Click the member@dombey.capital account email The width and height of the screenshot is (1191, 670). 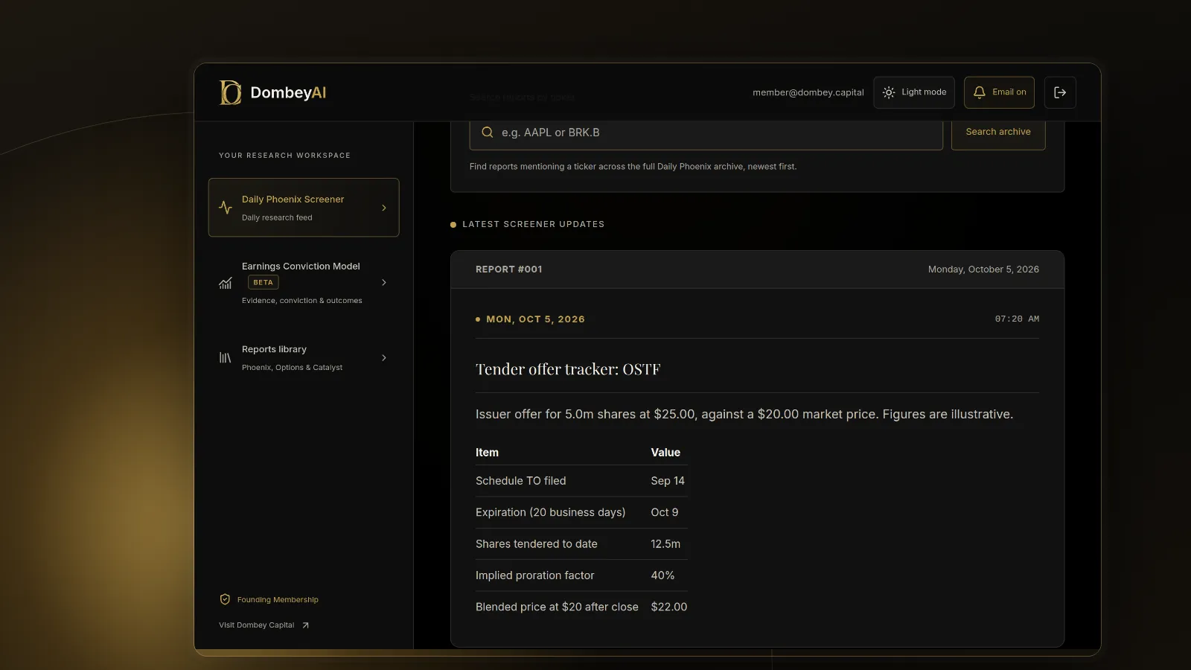click(808, 92)
